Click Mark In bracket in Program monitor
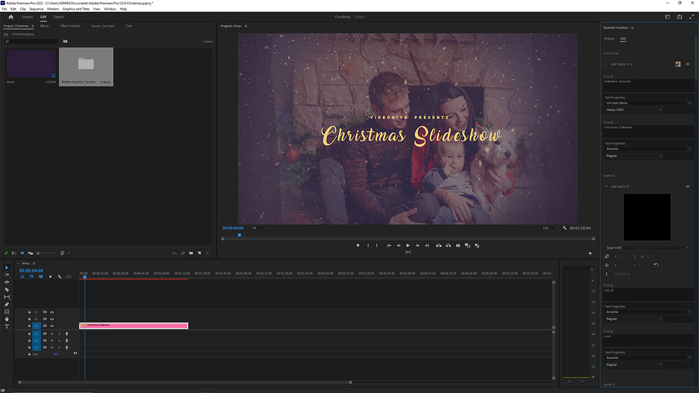 click(368, 246)
